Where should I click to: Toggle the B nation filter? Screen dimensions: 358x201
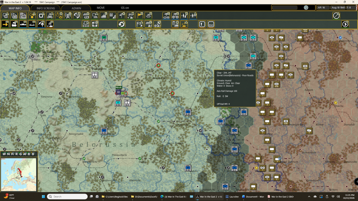click(x=33, y=154)
